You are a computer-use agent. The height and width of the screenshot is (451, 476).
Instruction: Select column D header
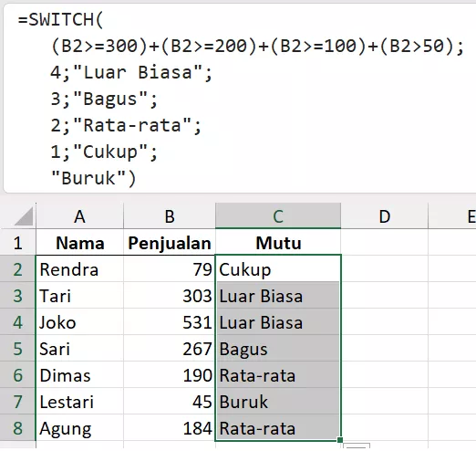coord(384,216)
